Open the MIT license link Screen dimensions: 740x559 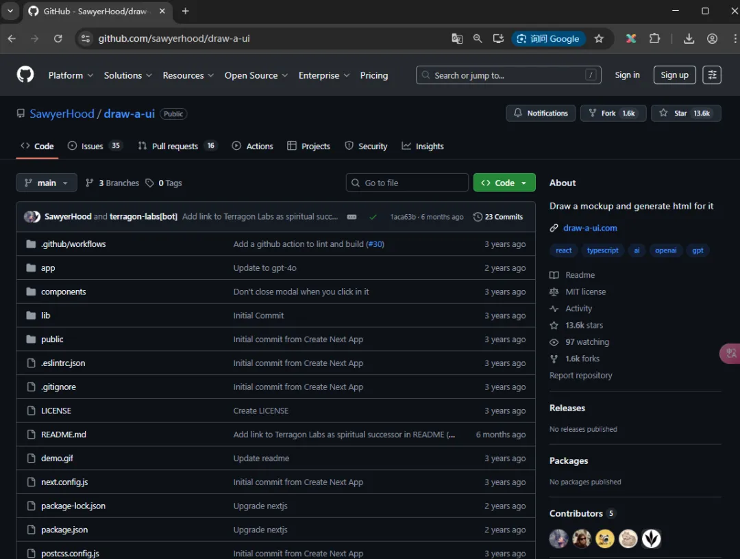[585, 291]
